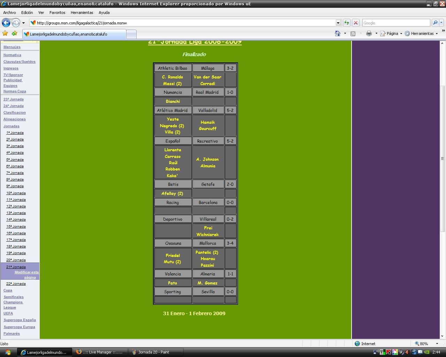Expand the Home button dropdown arrow

[345, 33]
